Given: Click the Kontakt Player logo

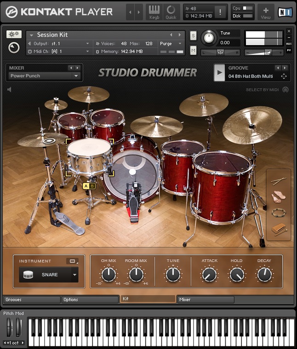Looking at the screenshot, I should [x=59, y=12].
